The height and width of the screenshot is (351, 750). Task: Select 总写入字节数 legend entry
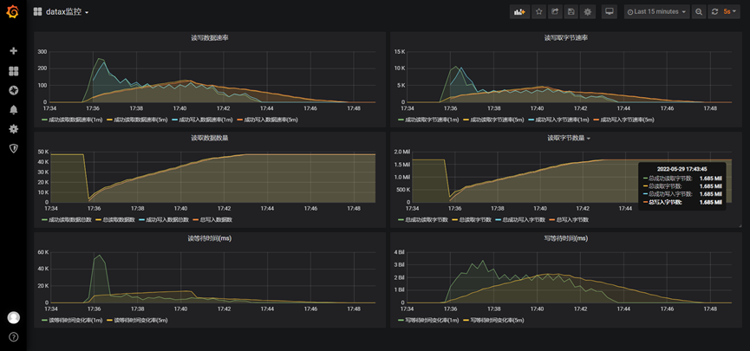point(571,220)
